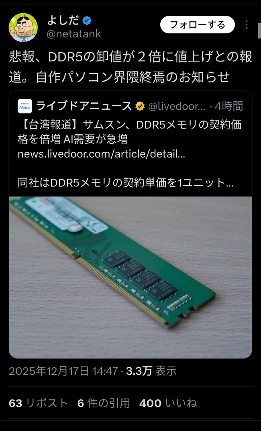Open the DDR5 memory stick photo
Screen dimensions: 261x431
(130, 277)
